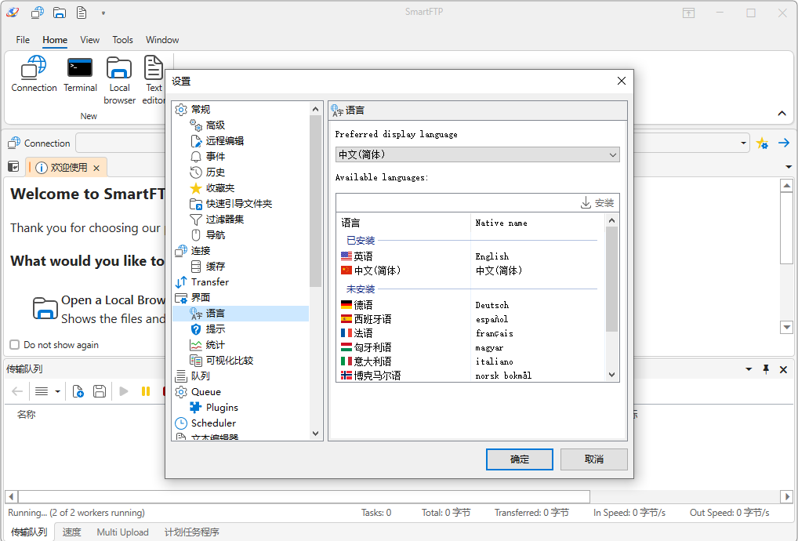Select 历史 in the settings tree

tap(216, 172)
